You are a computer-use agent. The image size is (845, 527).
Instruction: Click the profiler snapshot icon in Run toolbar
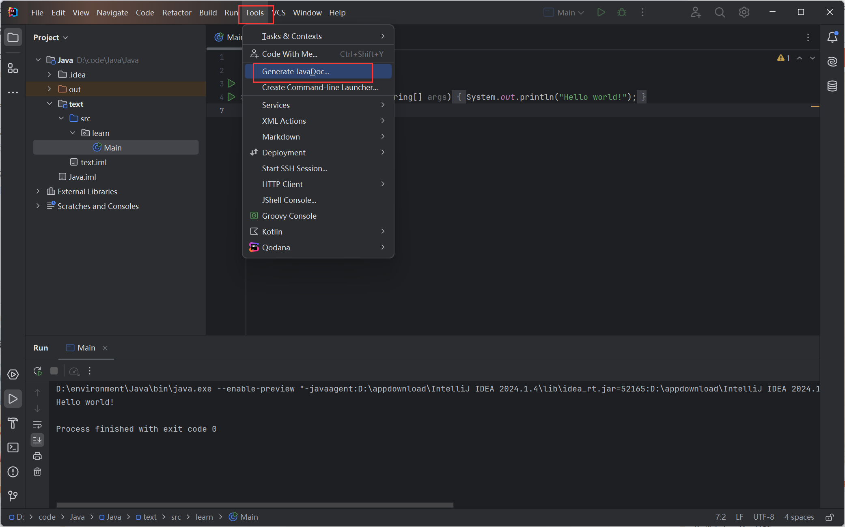(74, 371)
